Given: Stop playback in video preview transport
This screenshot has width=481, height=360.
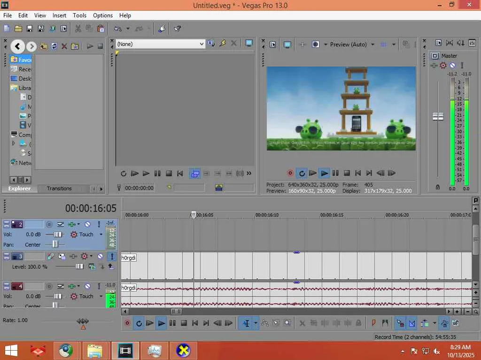Looking at the screenshot, I should (x=347, y=173).
